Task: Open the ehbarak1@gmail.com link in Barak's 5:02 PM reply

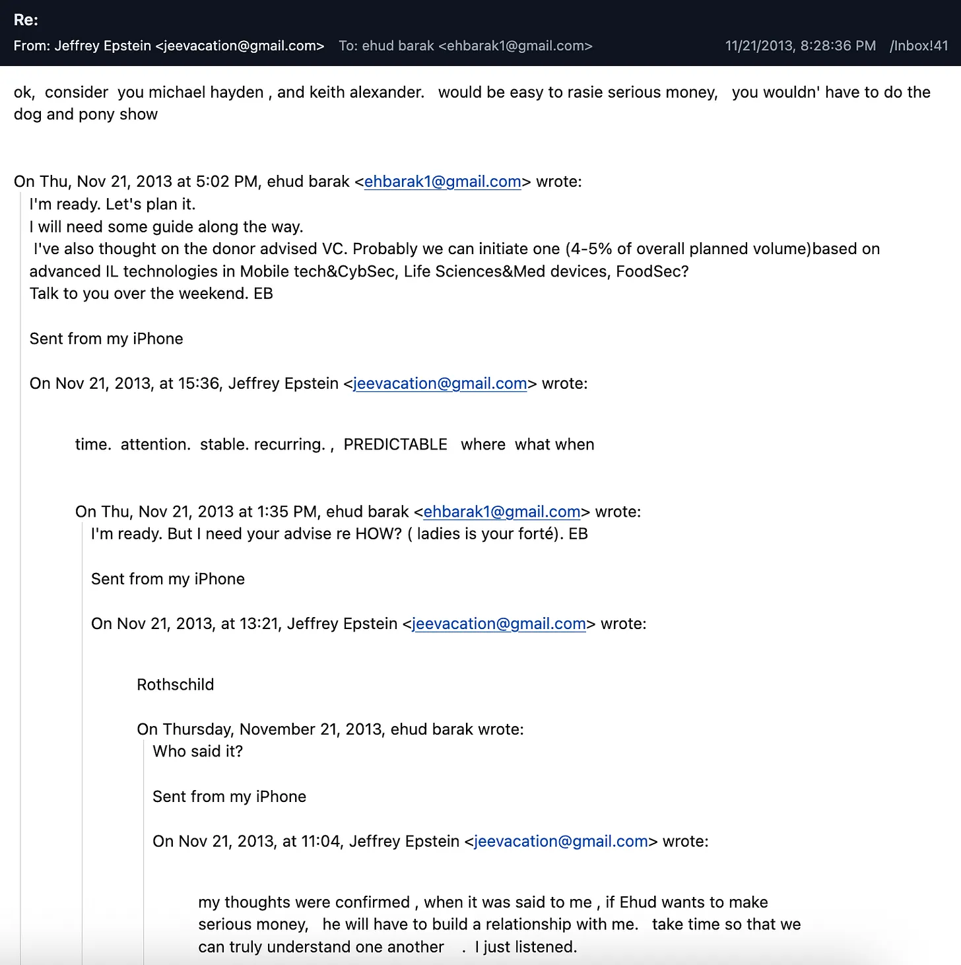Action: [442, 182]
